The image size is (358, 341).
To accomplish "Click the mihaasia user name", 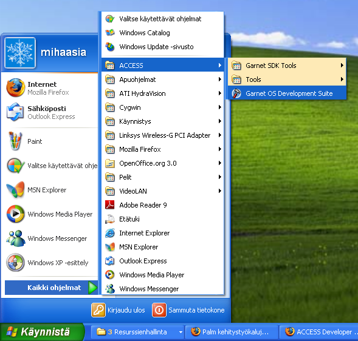I will pos(63,52).
